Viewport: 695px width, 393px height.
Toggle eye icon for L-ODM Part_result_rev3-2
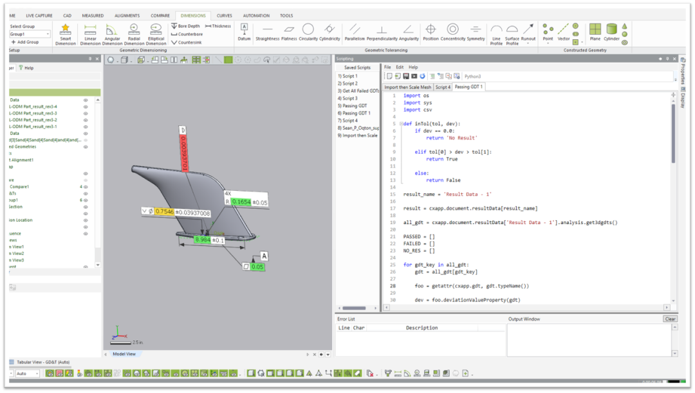point(86,120)
